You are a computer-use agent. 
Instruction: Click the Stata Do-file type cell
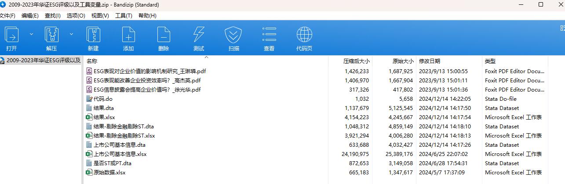coord(501,99)
